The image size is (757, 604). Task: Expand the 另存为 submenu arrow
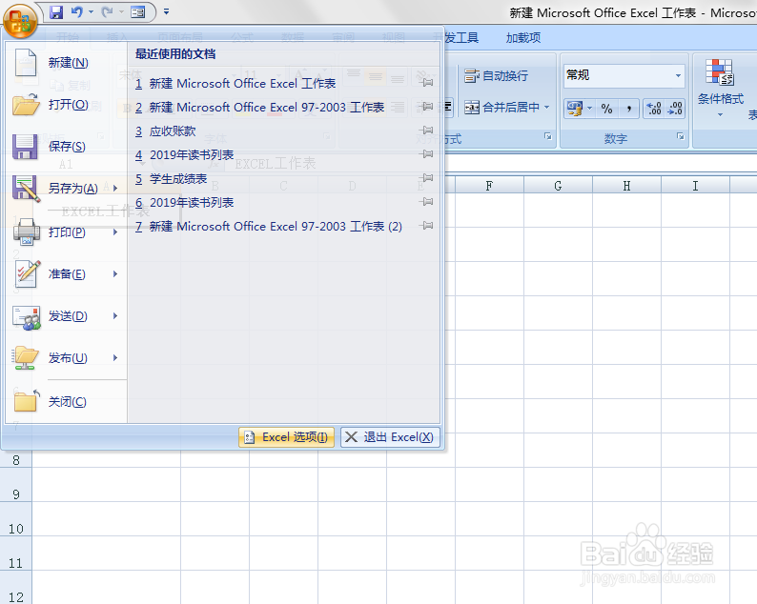coord(115,188)
